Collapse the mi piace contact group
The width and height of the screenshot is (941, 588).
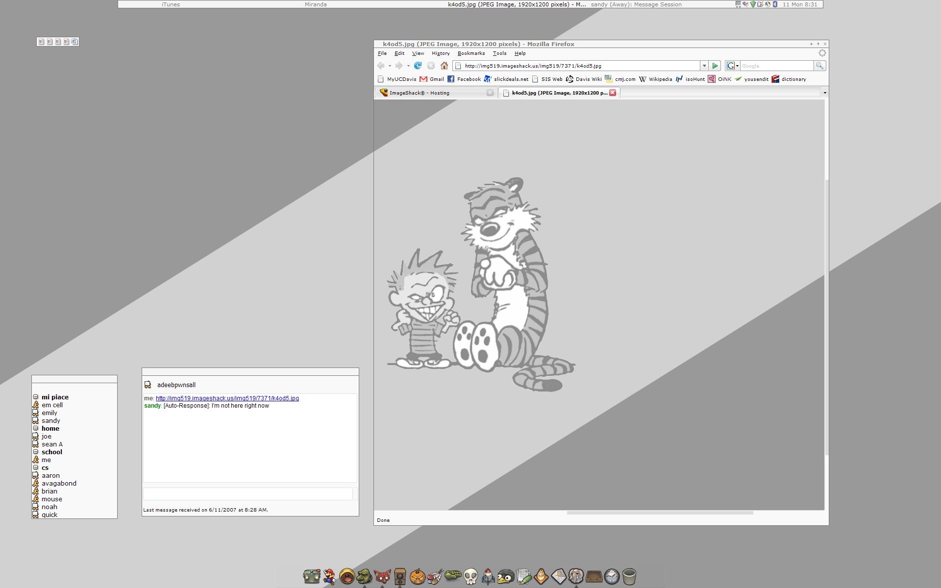tap(36, 397)
